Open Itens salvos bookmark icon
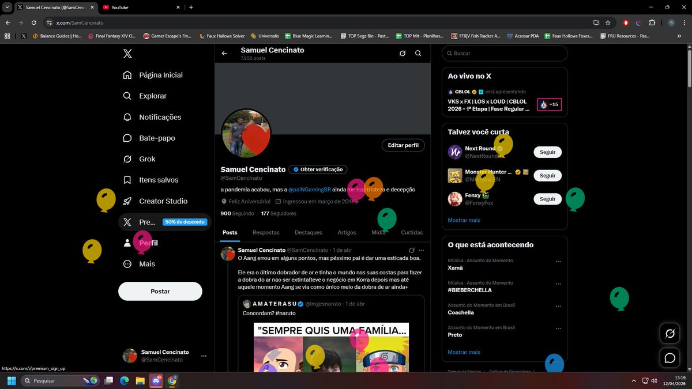692x389 pixels. (127, 180)
